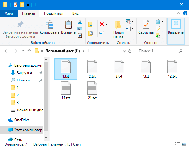Collapse the ribbon with the chevron arrow

pyautogui.click(x=178, y=13)
